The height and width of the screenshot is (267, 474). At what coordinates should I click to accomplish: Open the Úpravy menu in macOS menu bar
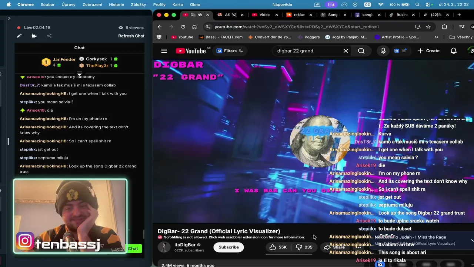tap(69, 4)
